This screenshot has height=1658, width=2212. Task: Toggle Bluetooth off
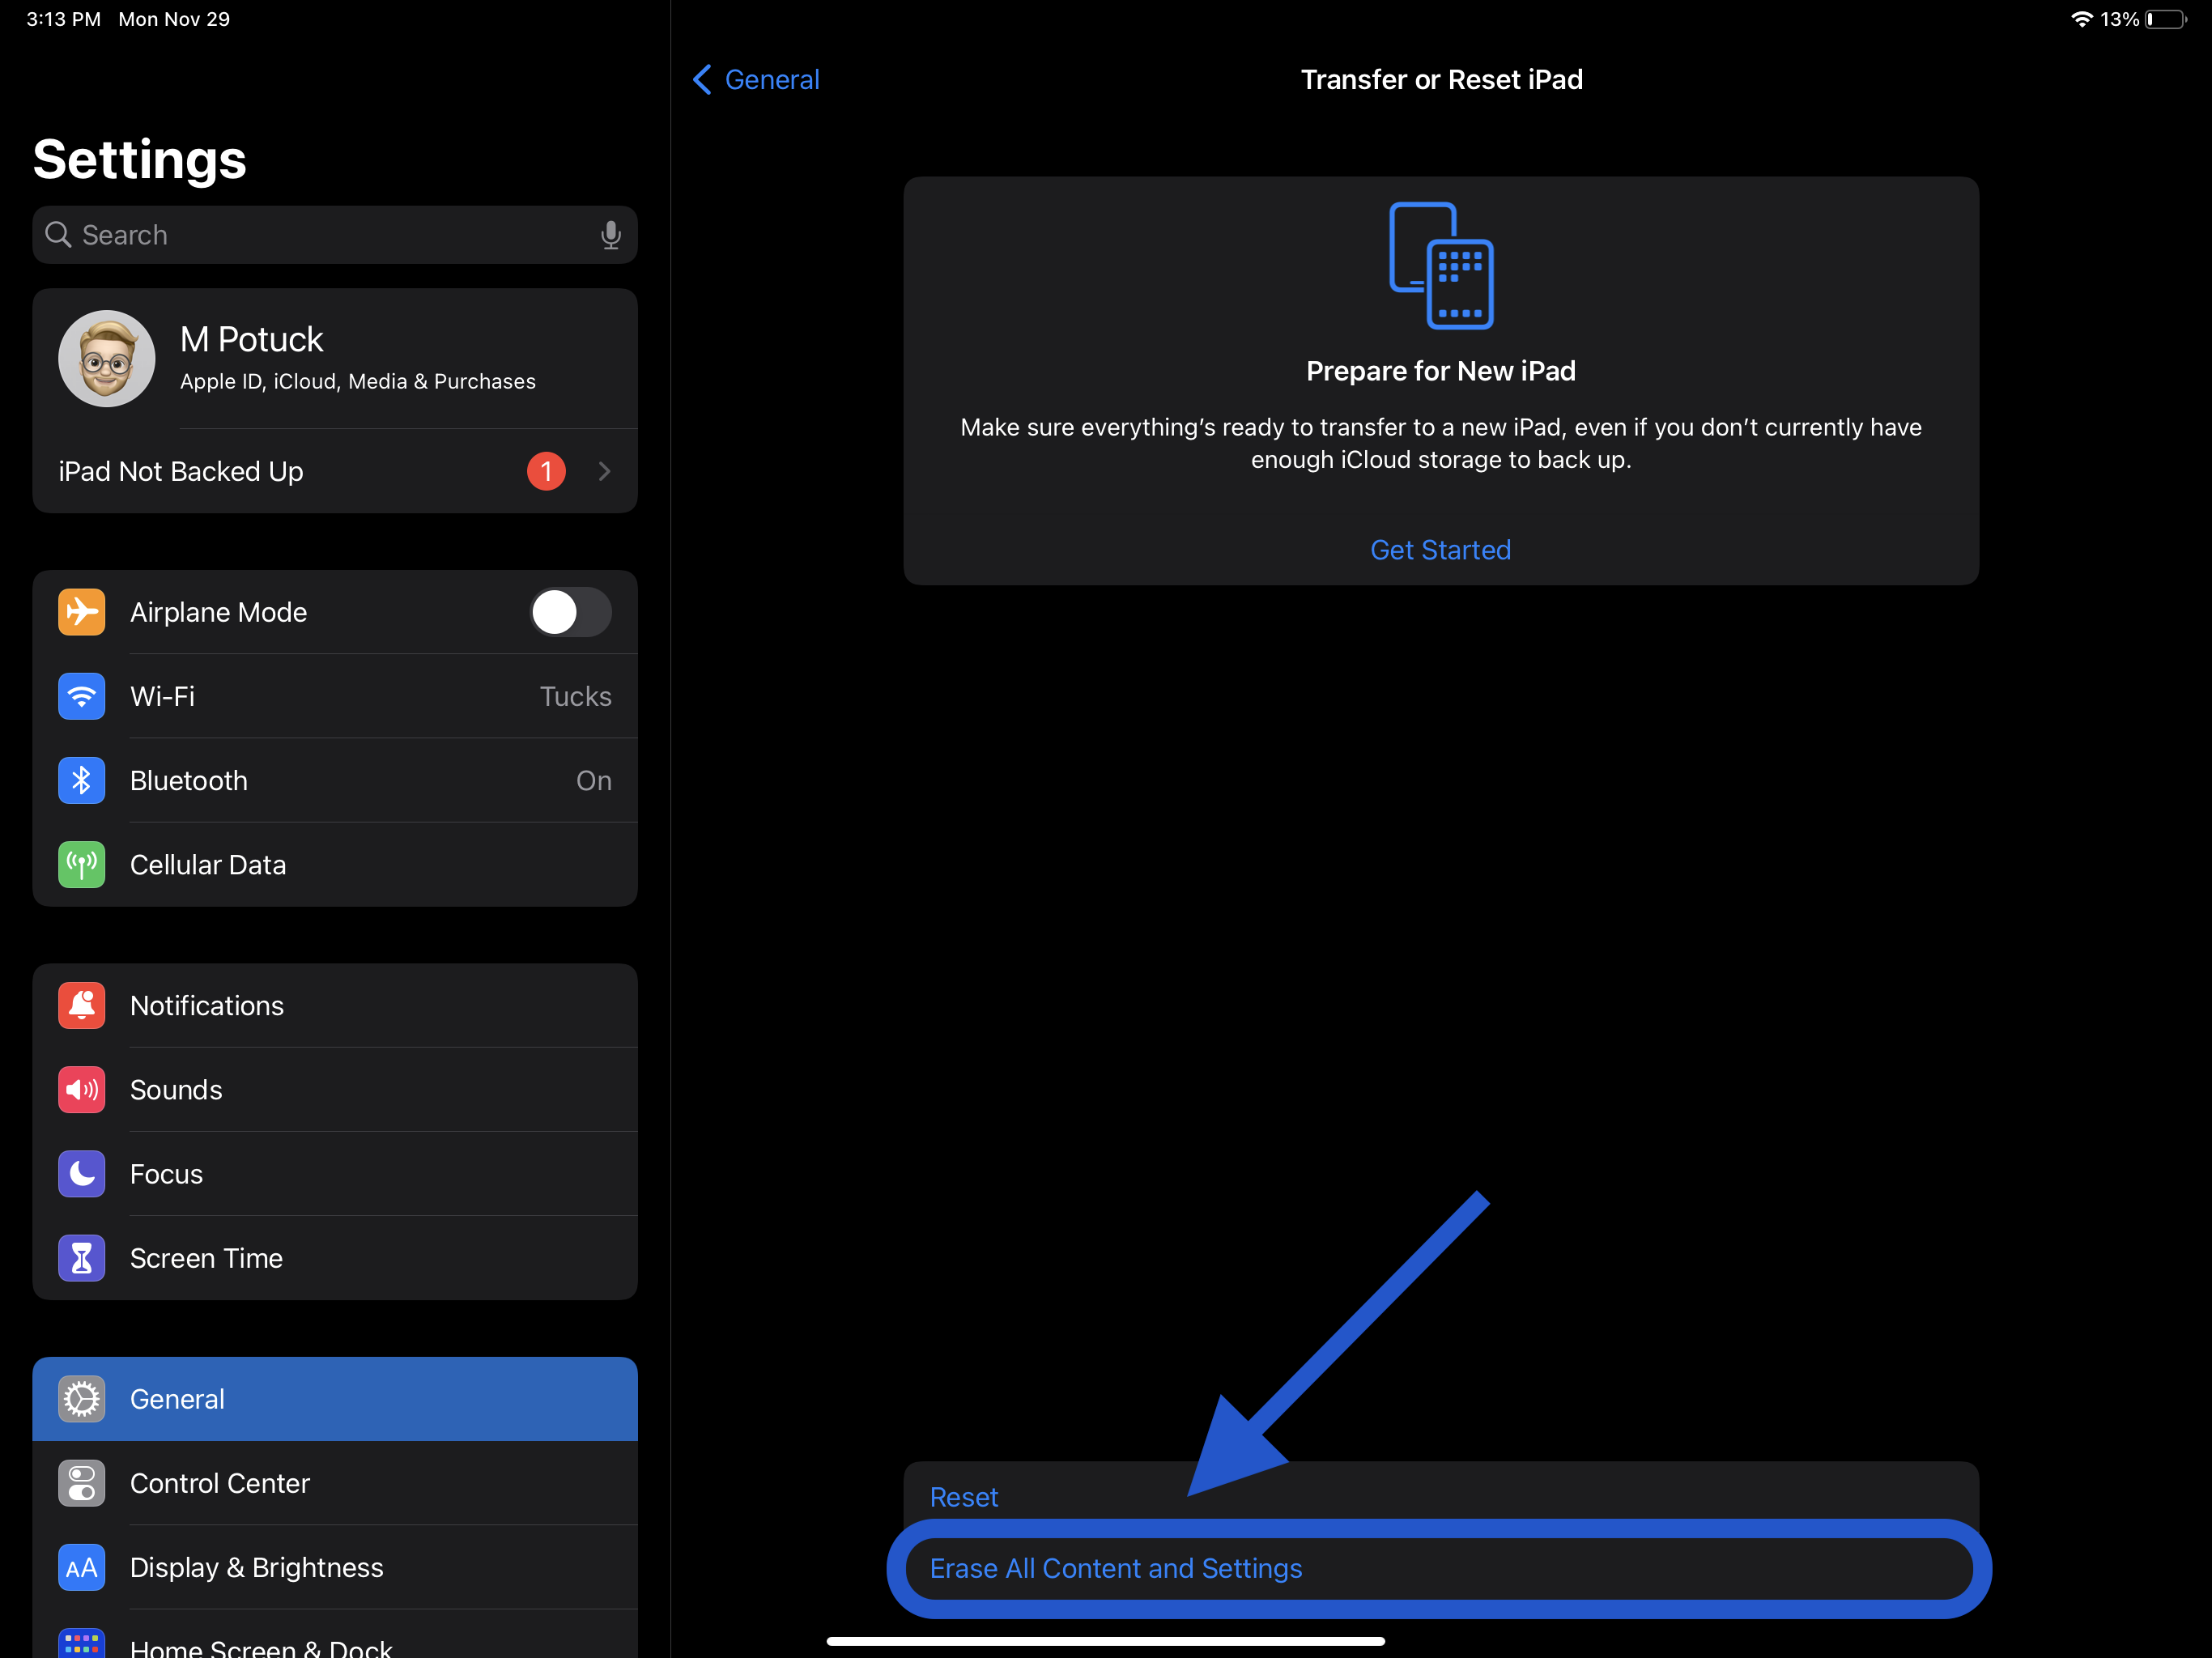coord(334,779)
